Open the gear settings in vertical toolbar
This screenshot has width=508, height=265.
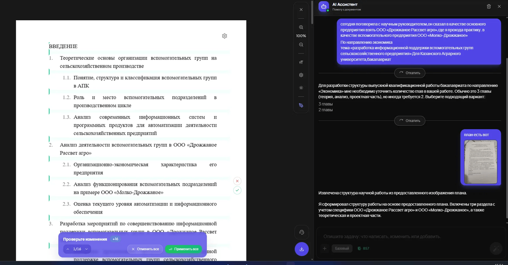point(301,75)
